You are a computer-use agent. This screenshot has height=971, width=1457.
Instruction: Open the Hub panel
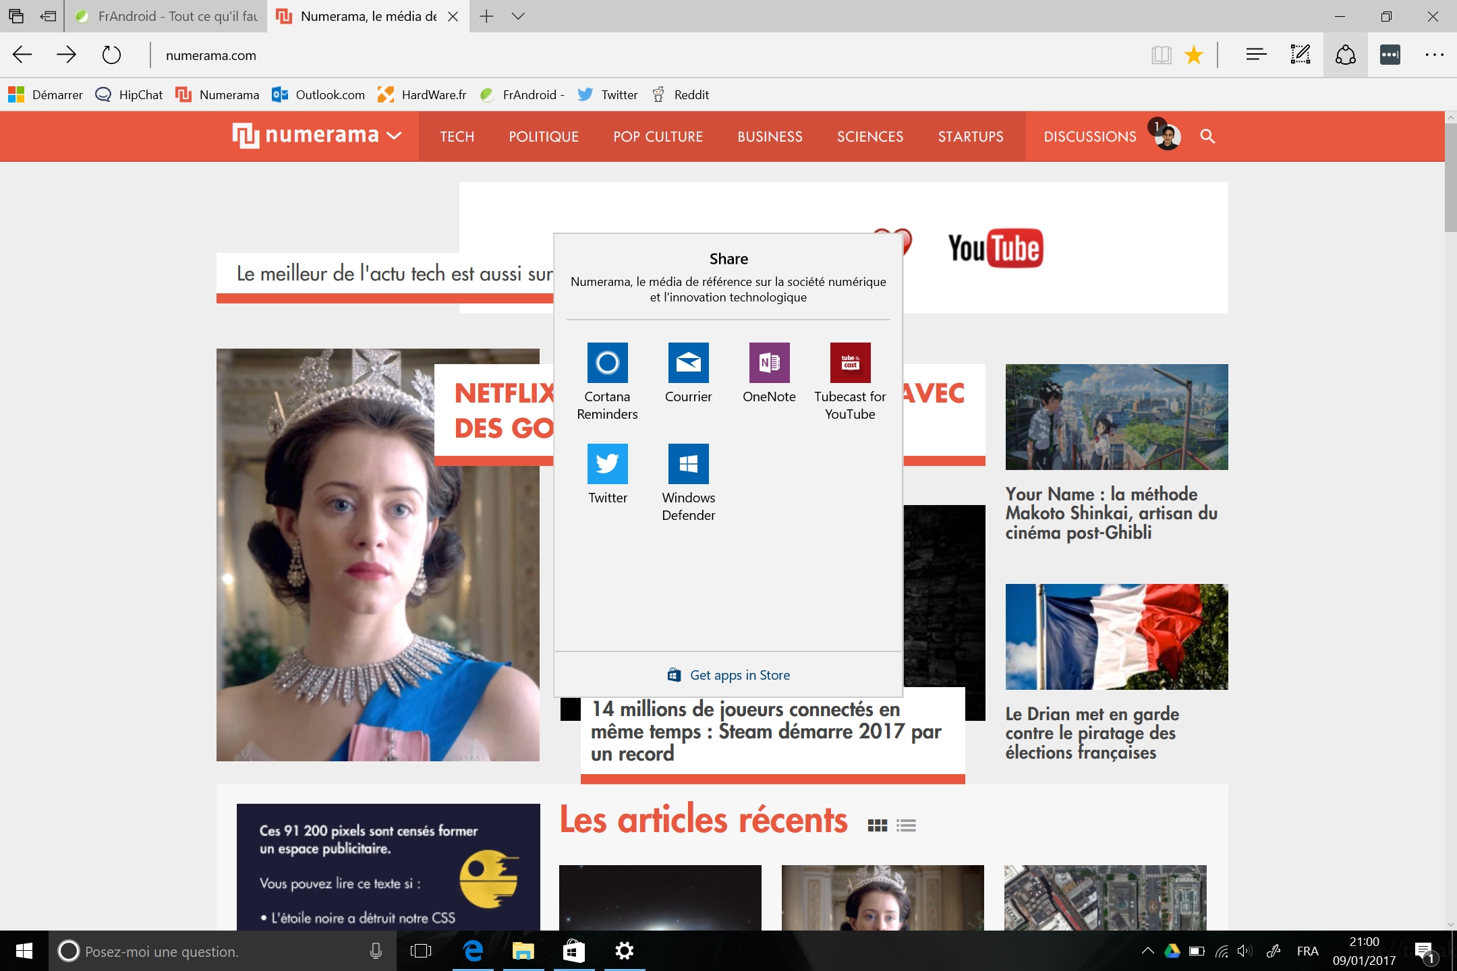coord(1256,55)
